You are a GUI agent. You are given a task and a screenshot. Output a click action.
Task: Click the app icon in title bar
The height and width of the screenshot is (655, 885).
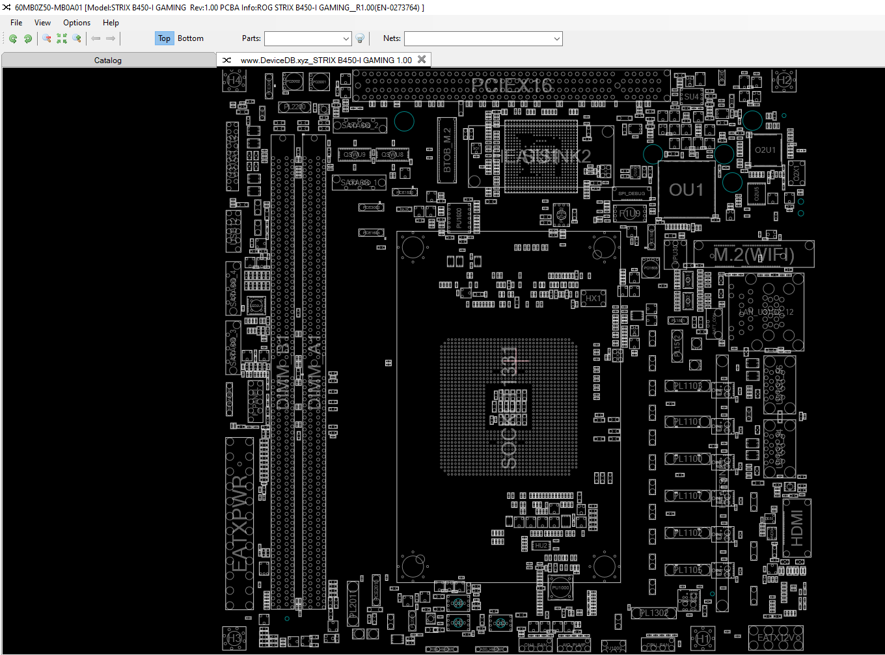click(7, 7)
